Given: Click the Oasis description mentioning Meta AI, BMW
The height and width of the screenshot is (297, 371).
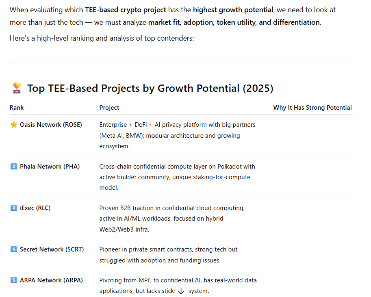Looking at the screenshot, I should [x=178, y=135].
